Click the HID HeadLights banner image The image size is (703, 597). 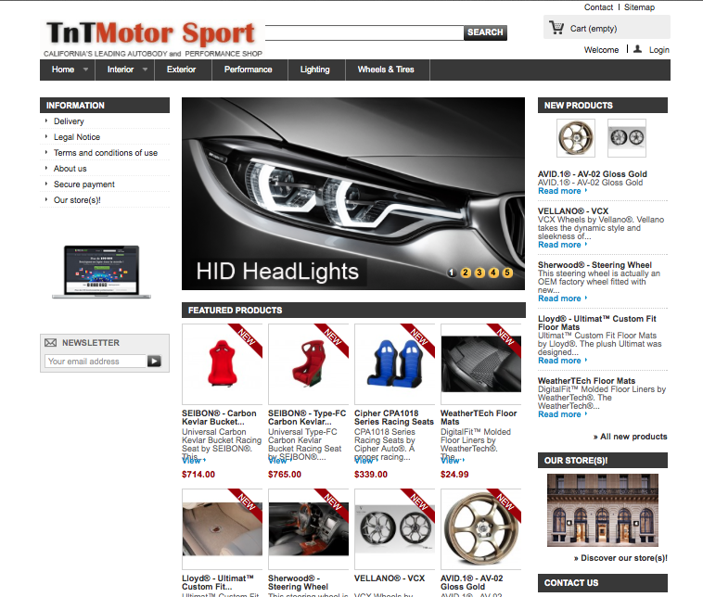(x=352, y=194)
